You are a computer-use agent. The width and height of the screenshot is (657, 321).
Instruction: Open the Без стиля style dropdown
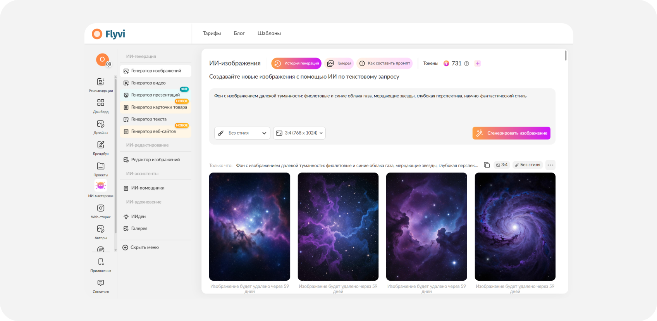[242, 133]
